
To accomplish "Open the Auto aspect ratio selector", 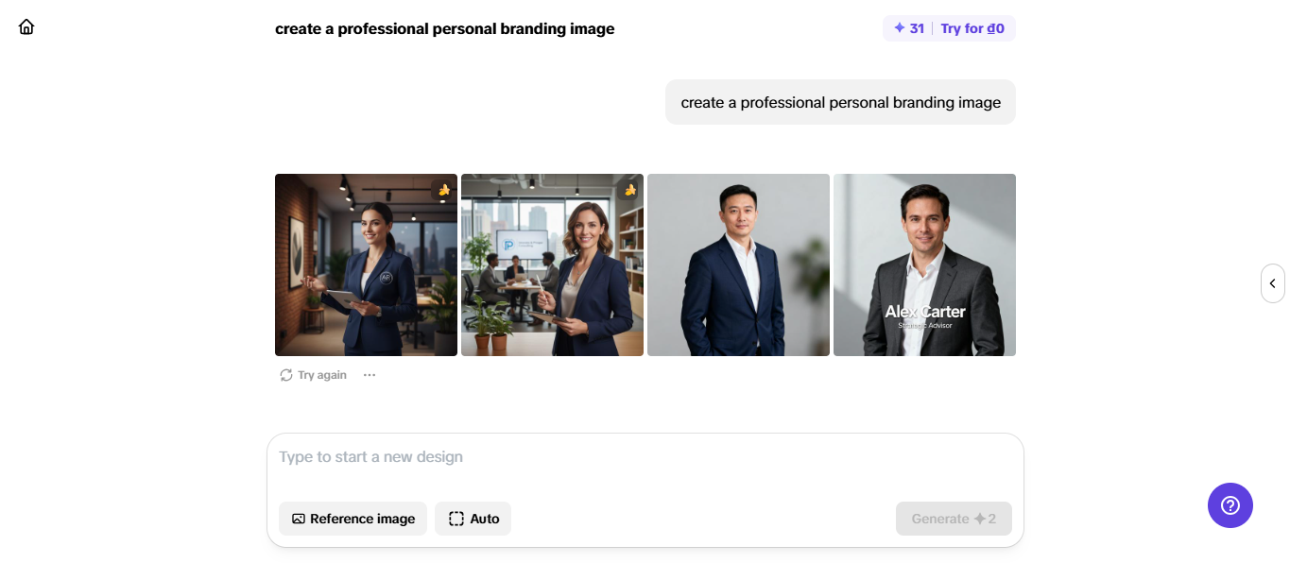I will 473,519.
